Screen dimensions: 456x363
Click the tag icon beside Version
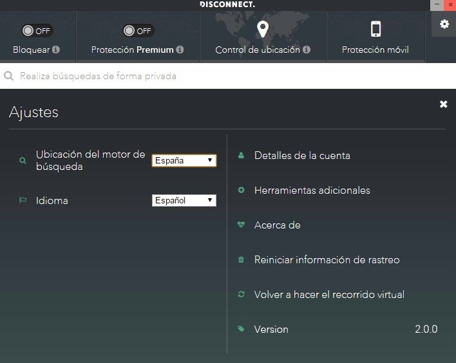point(241,329)
